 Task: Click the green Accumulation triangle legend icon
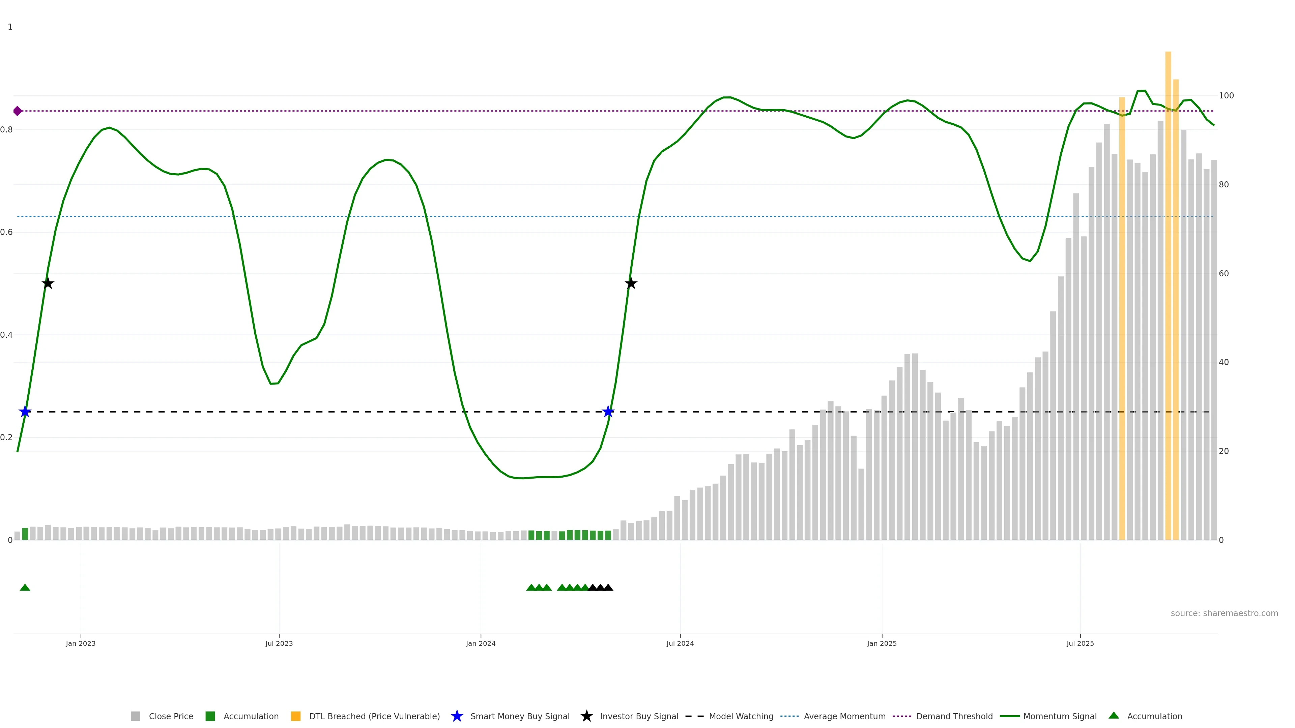[1114, 716]
